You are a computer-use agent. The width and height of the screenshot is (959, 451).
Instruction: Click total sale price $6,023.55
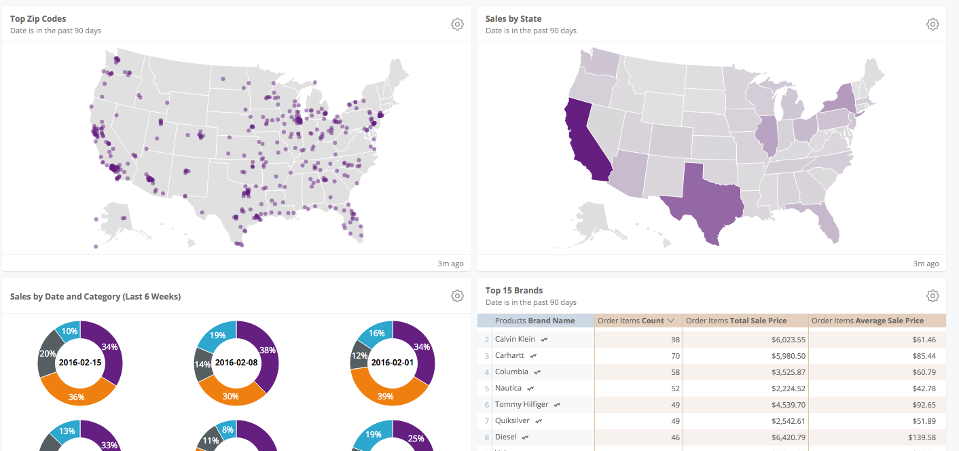tap(789, 340)
